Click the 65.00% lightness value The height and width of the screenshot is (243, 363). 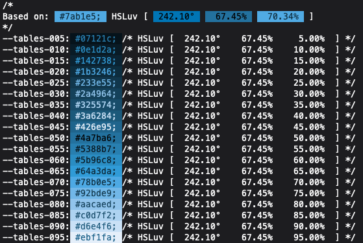(309, 172)
